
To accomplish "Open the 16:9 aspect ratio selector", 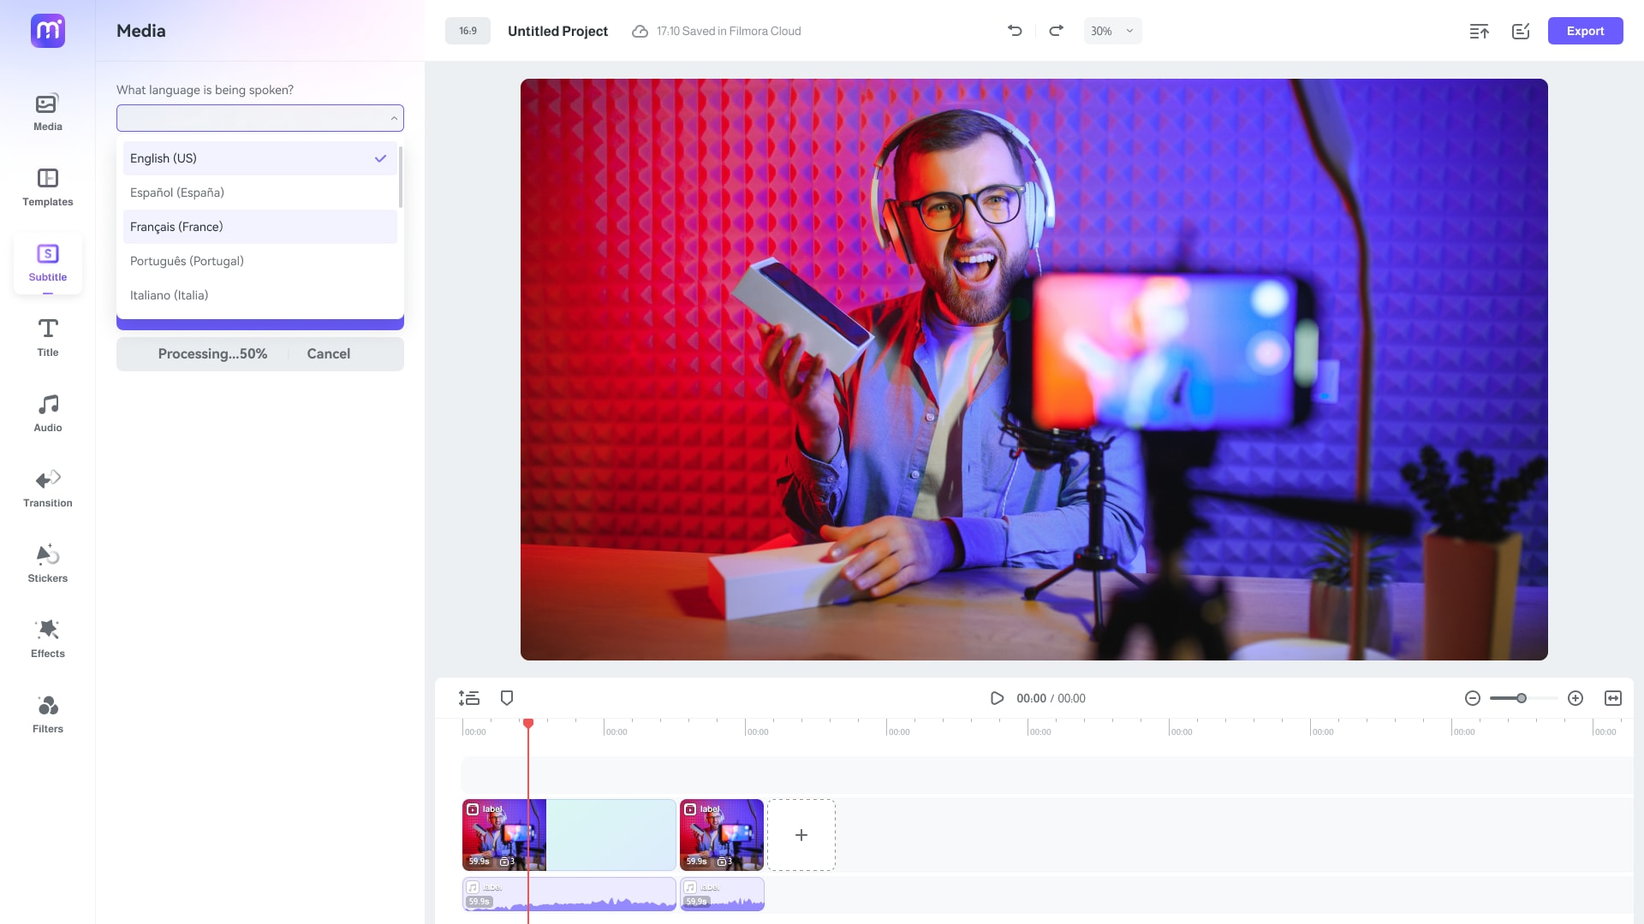I will pyautogui.click(x=467, y=30).
